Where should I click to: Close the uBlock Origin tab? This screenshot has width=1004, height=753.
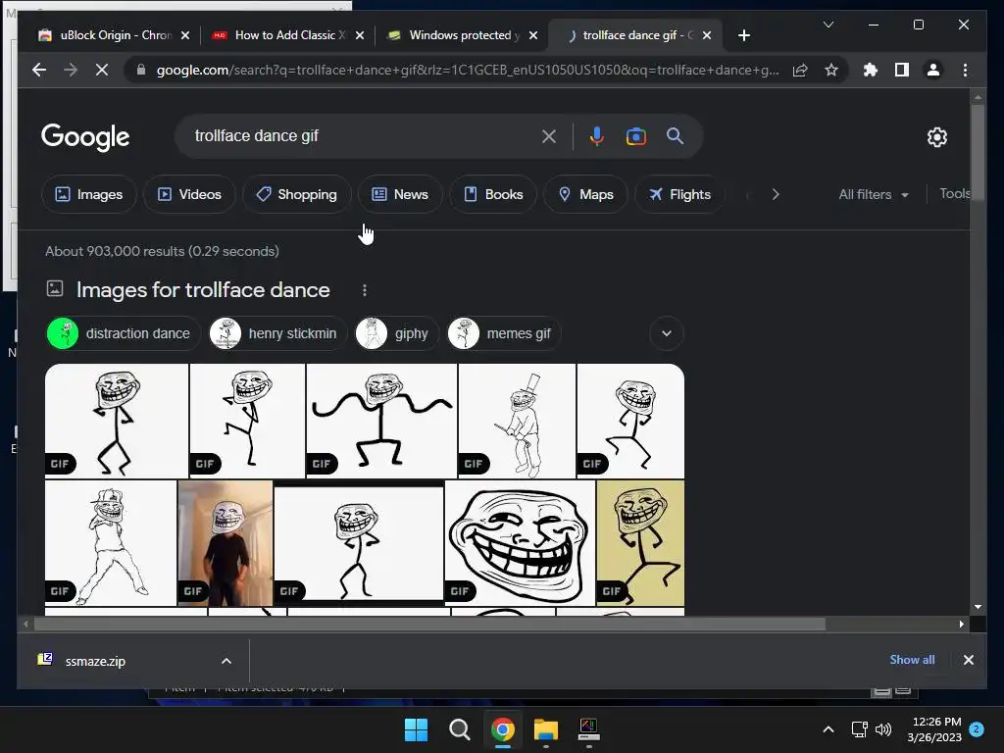(185, 35)
